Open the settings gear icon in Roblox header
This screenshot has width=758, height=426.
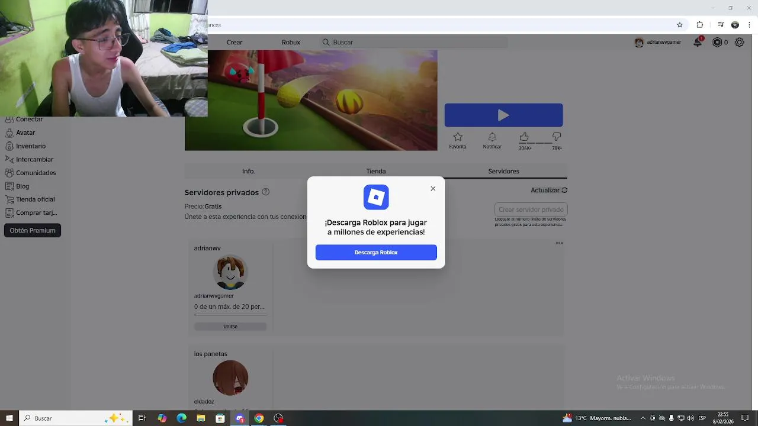[x=740, y=43]
